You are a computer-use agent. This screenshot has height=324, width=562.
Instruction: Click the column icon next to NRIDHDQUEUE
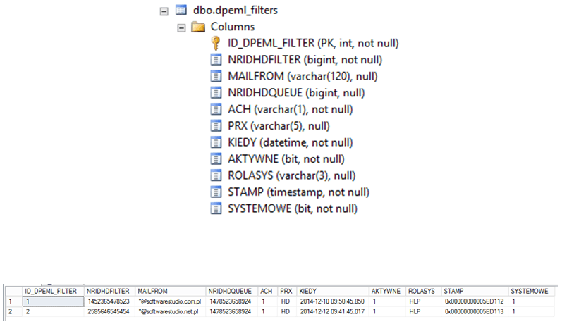coord(216,93)
